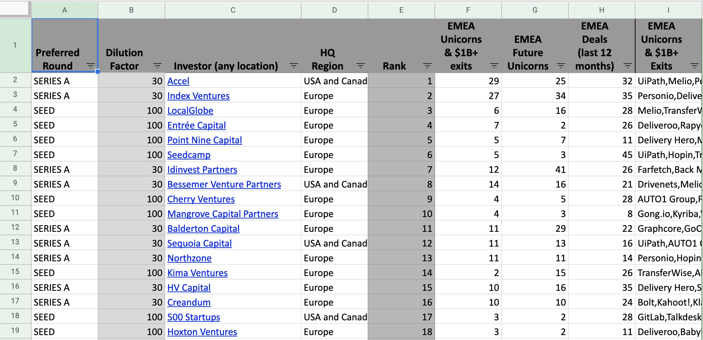Open the Accel hyperlink

click(178, 81)
